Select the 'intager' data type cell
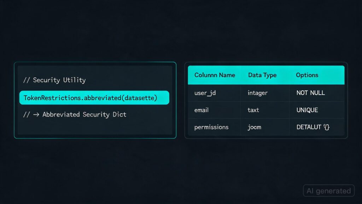The image size is (362, 204). coord(265,93)
